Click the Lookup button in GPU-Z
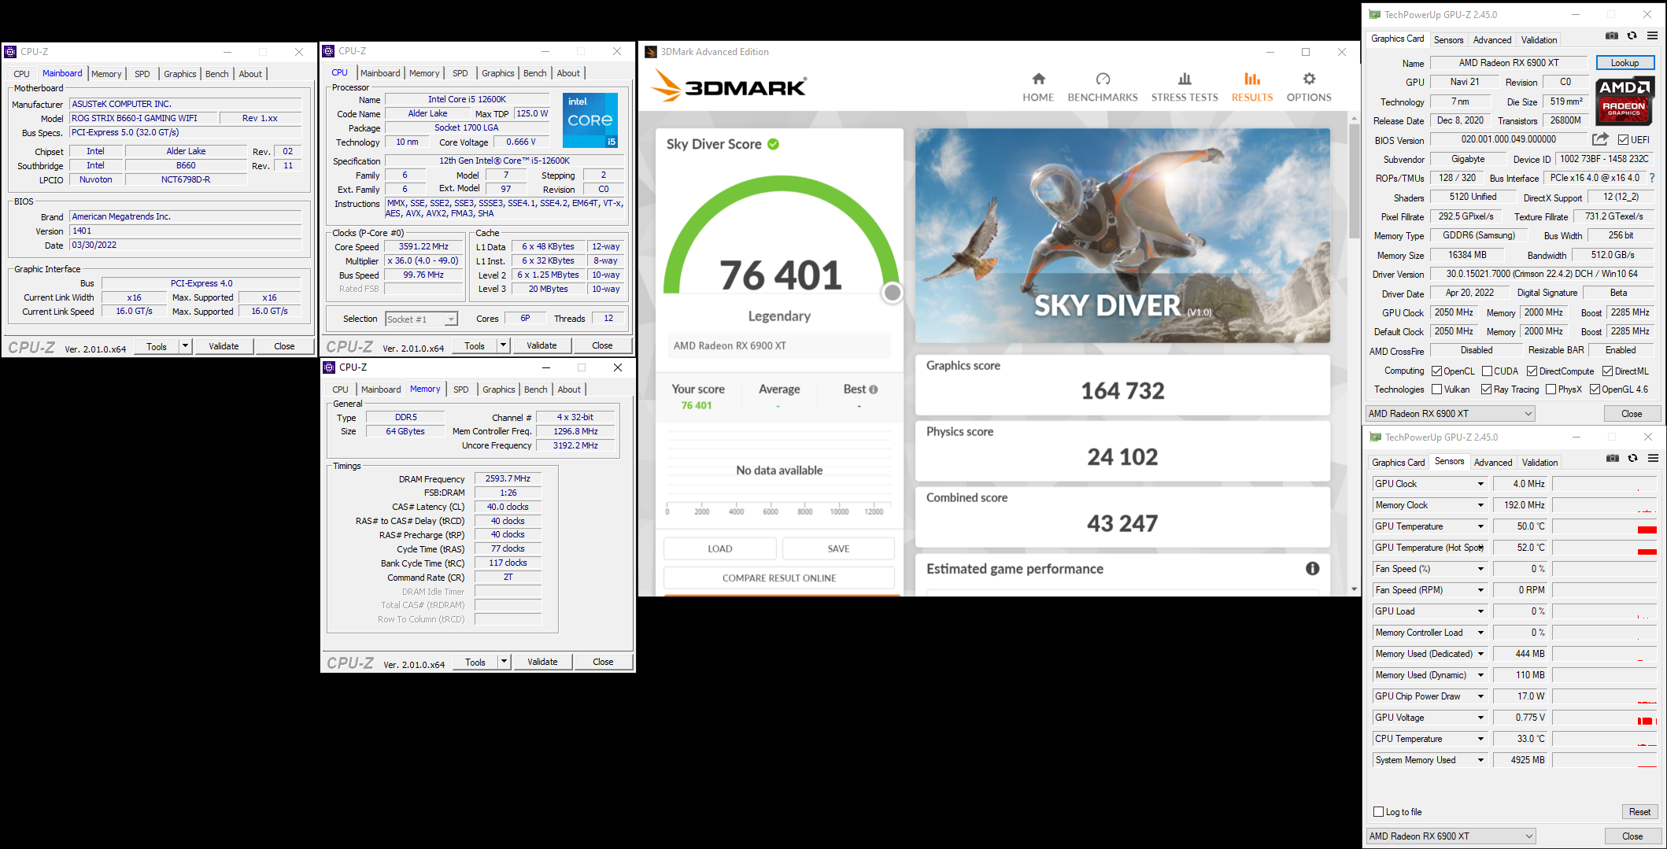The image size is (1667, 849). (1624, 63)
